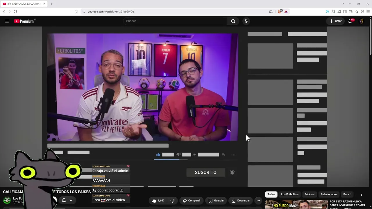This screenshot has width=372, height=209.
Task: Start voice search with the microphone
Action: [246, 21]
